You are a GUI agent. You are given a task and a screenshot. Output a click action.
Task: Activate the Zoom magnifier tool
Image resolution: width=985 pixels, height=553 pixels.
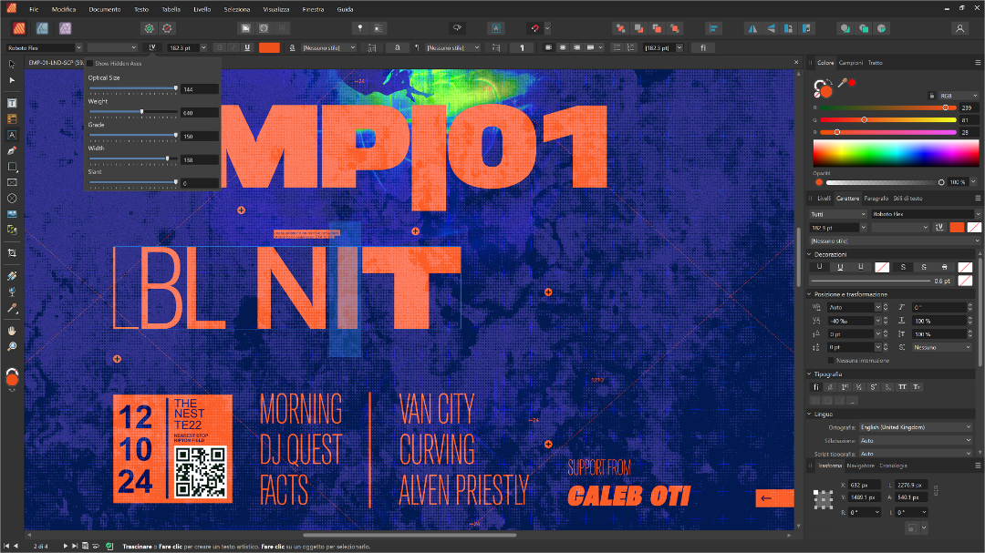pyautogui.click(x=12, y=346)
